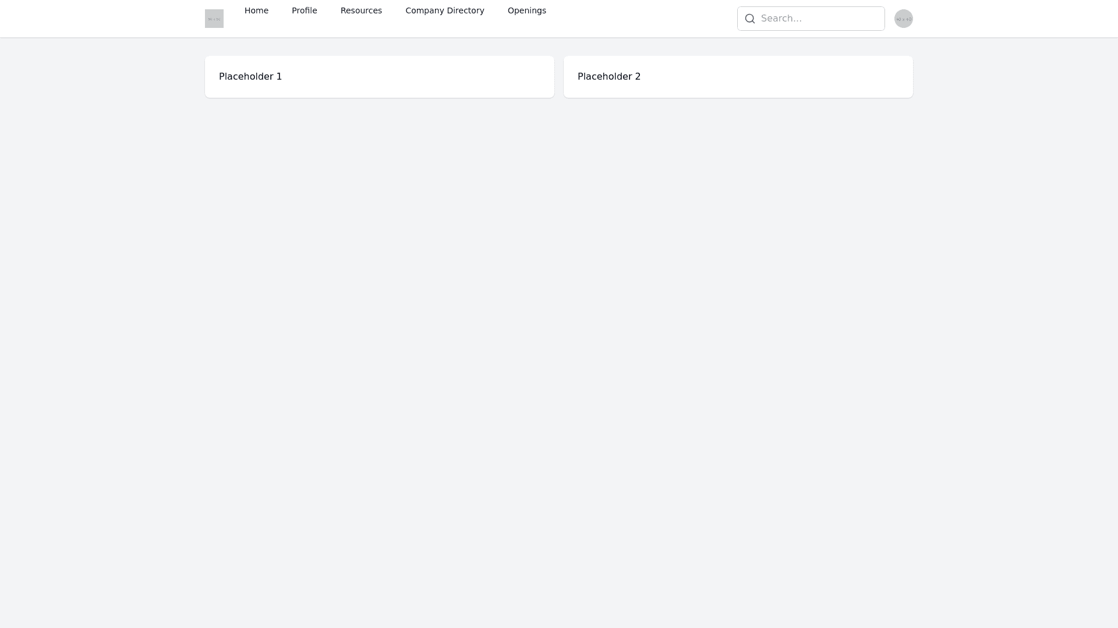This screenshot has width=1118, height=628.
Task: Click the Placeholder 2 heading text
Action: 608,76
